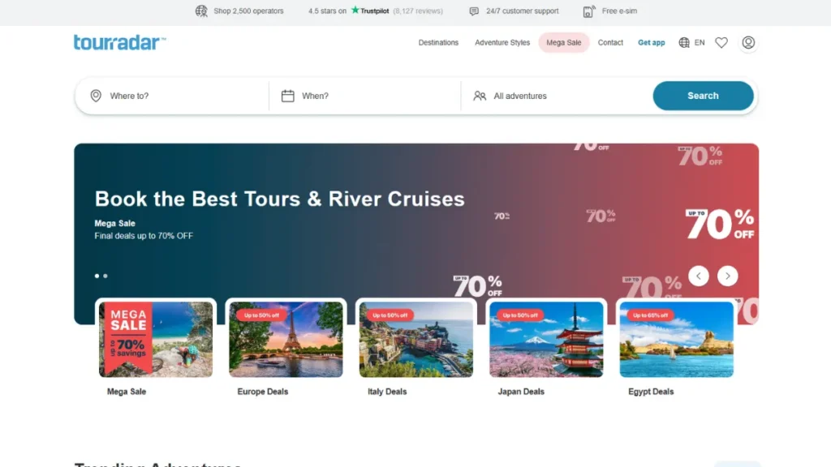Click the chat bubble customer support icon

(474, 11)
